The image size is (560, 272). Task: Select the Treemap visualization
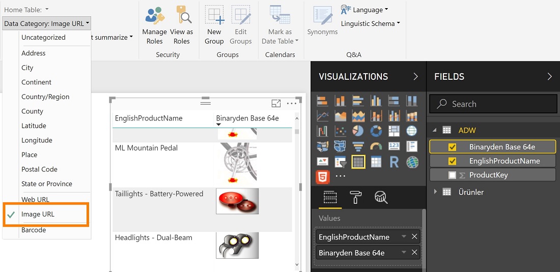[x=394, y=131]
